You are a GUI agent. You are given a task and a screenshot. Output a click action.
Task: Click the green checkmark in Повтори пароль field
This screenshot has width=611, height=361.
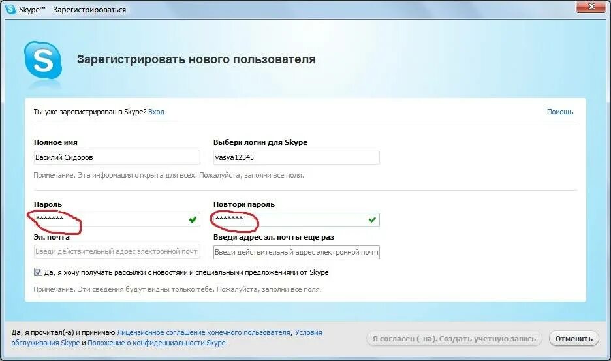tap(372, 219)
